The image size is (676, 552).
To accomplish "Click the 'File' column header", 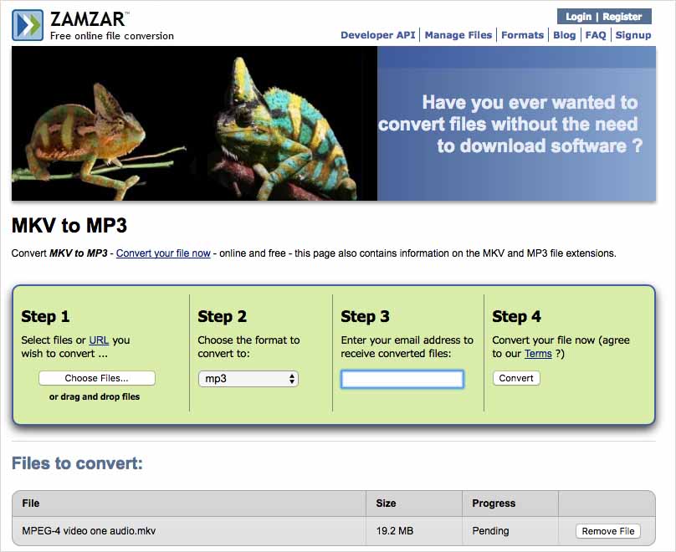I will [x=31, y=503].
